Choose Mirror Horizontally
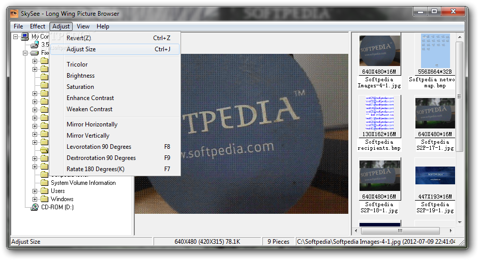 [115, 124]
